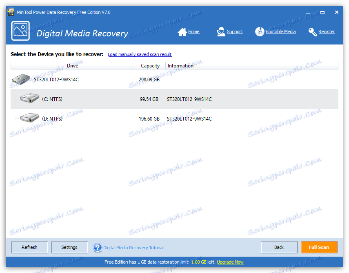
Task: Select the (C: NTFS) partition row
Action: click(x=175, y=99)
